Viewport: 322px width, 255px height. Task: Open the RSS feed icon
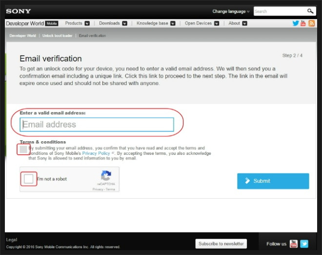311,23
